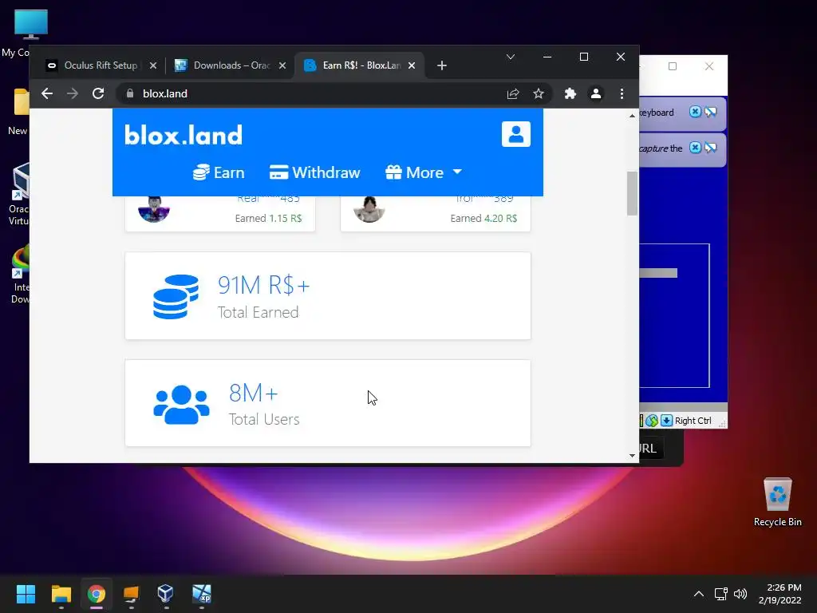The image size is (817, 613).
Task: Close the Oculus Rift Setup tab
Action: 152,65
